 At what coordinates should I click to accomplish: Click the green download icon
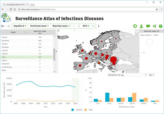[x=141, y=26]
